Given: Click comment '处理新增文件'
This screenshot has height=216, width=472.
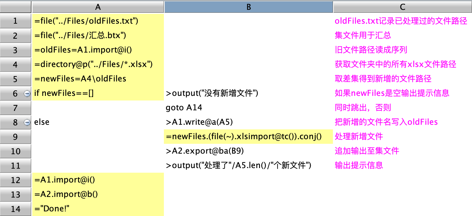Looking at the screenshot, I should click(359, 137).
